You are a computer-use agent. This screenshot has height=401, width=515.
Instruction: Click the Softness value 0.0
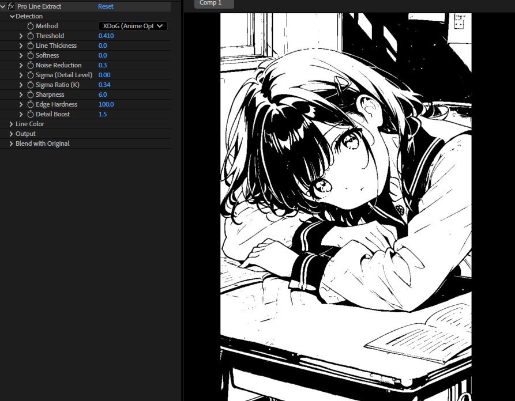click(x=103, y=55)
